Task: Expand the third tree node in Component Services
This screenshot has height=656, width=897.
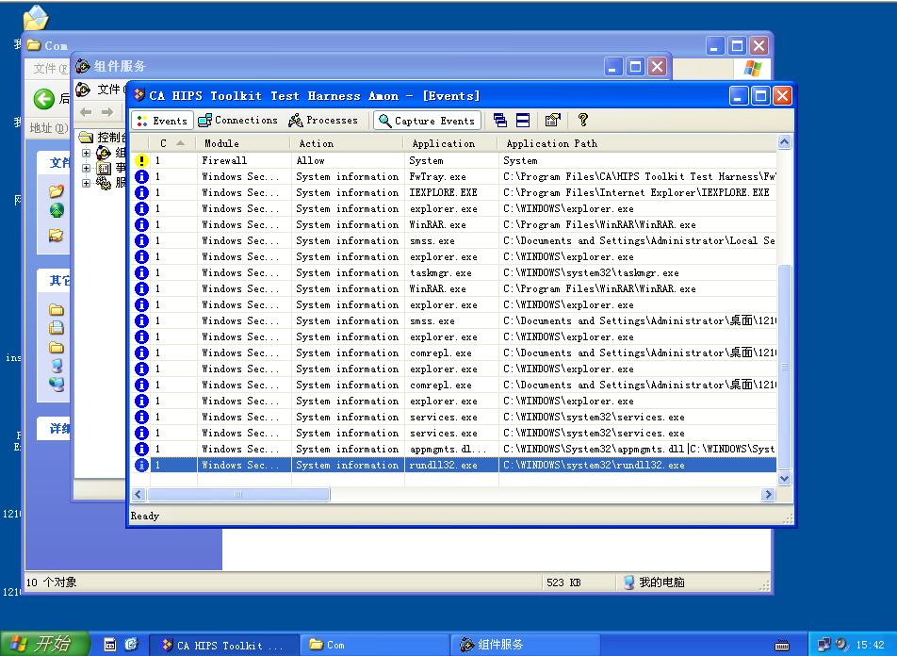Action: 87,183
